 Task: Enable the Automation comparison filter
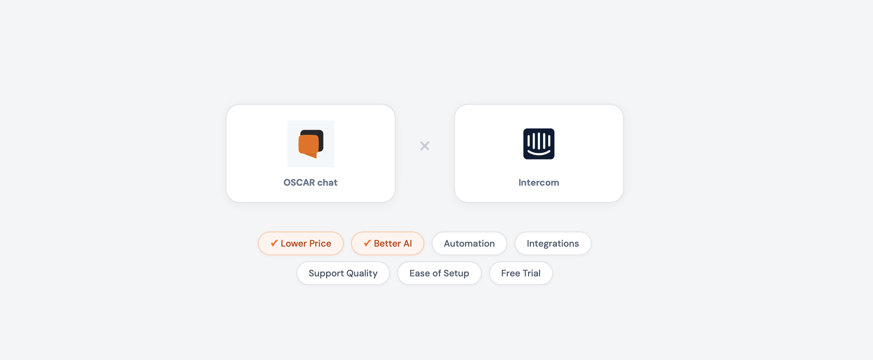click(x=469, y=243)
